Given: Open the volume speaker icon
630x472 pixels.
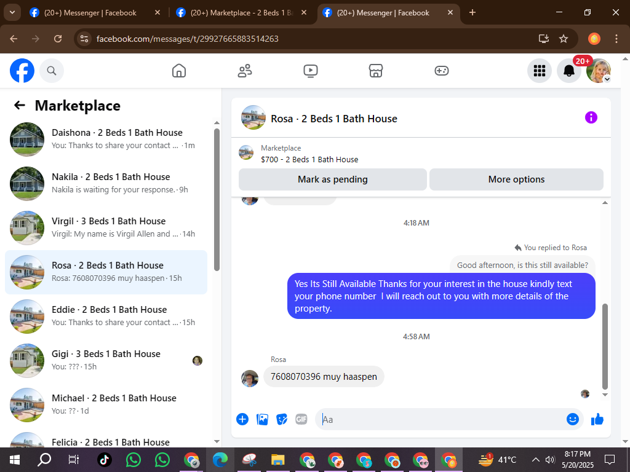Looking at the screenshot, I should coord(550,460).
